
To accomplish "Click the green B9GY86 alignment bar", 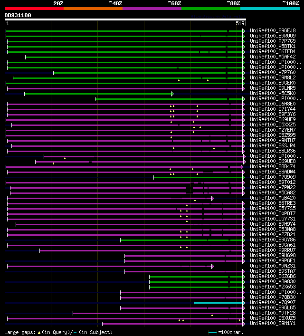I will click(x=181, y=240).
